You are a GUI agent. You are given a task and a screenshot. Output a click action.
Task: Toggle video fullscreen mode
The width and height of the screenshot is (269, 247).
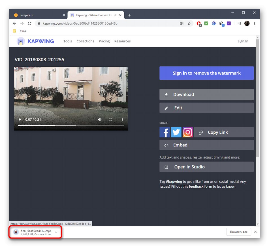[x=111, y=120]
